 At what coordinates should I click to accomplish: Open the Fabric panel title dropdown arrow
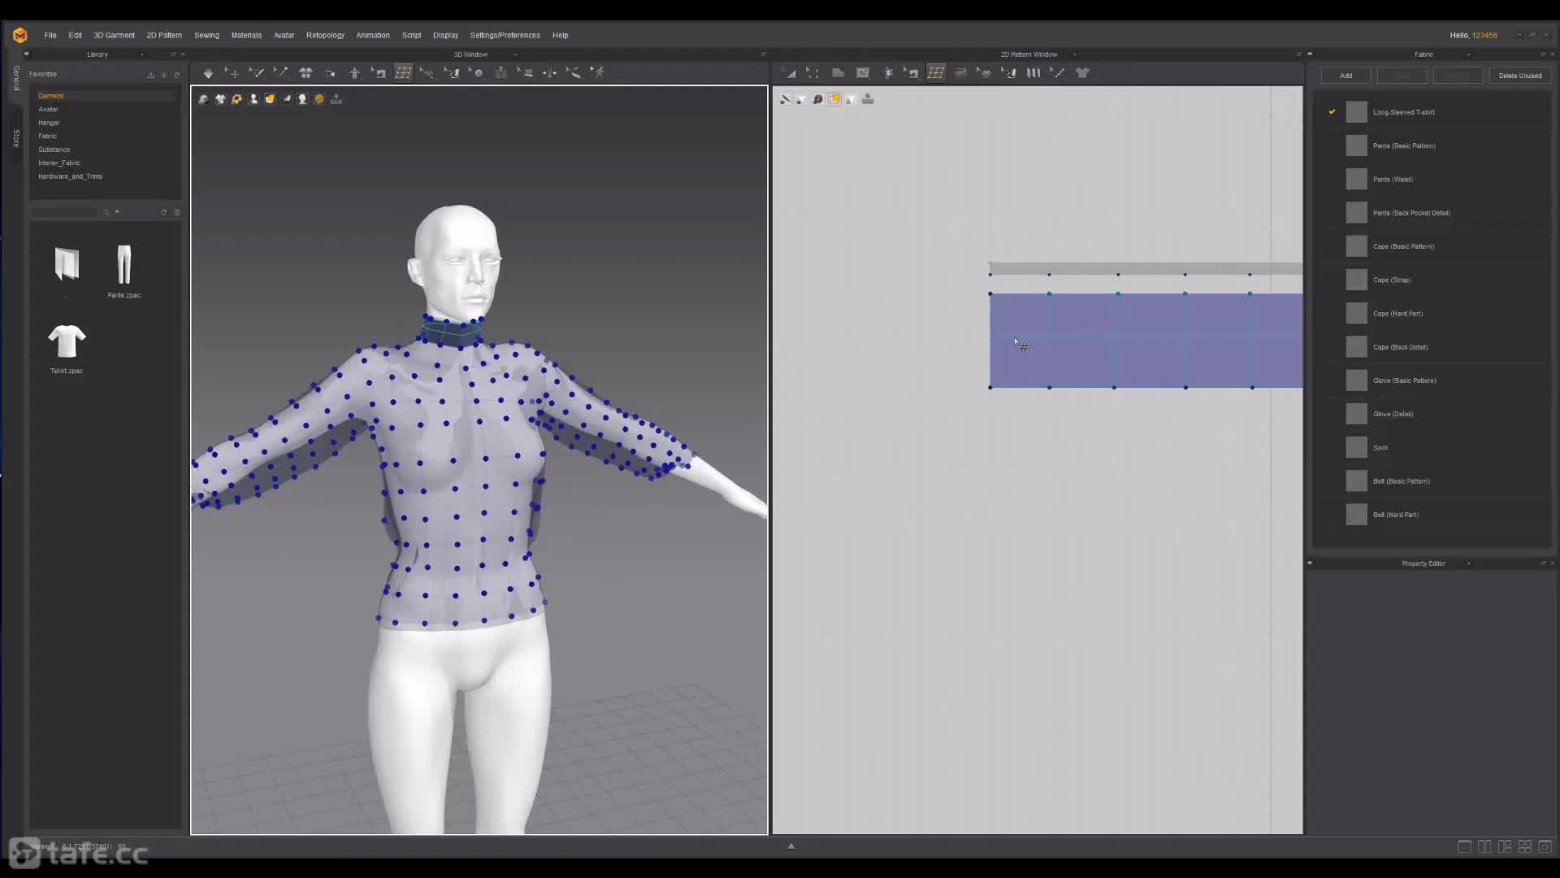1468,54
